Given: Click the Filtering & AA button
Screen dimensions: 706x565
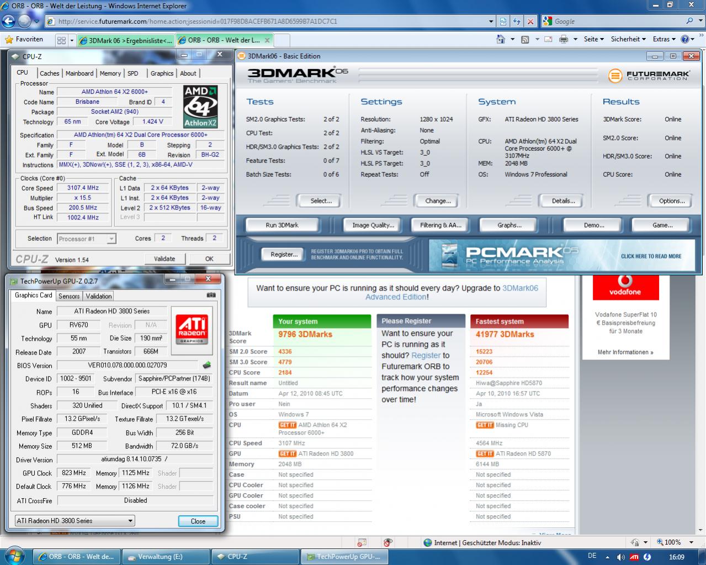Looking at the screenshot, I should 440,225.
